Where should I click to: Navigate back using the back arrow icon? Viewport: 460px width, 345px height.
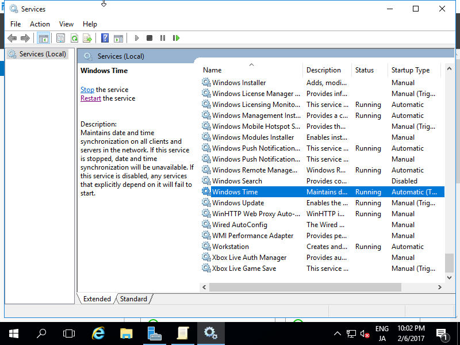point(12,38)
